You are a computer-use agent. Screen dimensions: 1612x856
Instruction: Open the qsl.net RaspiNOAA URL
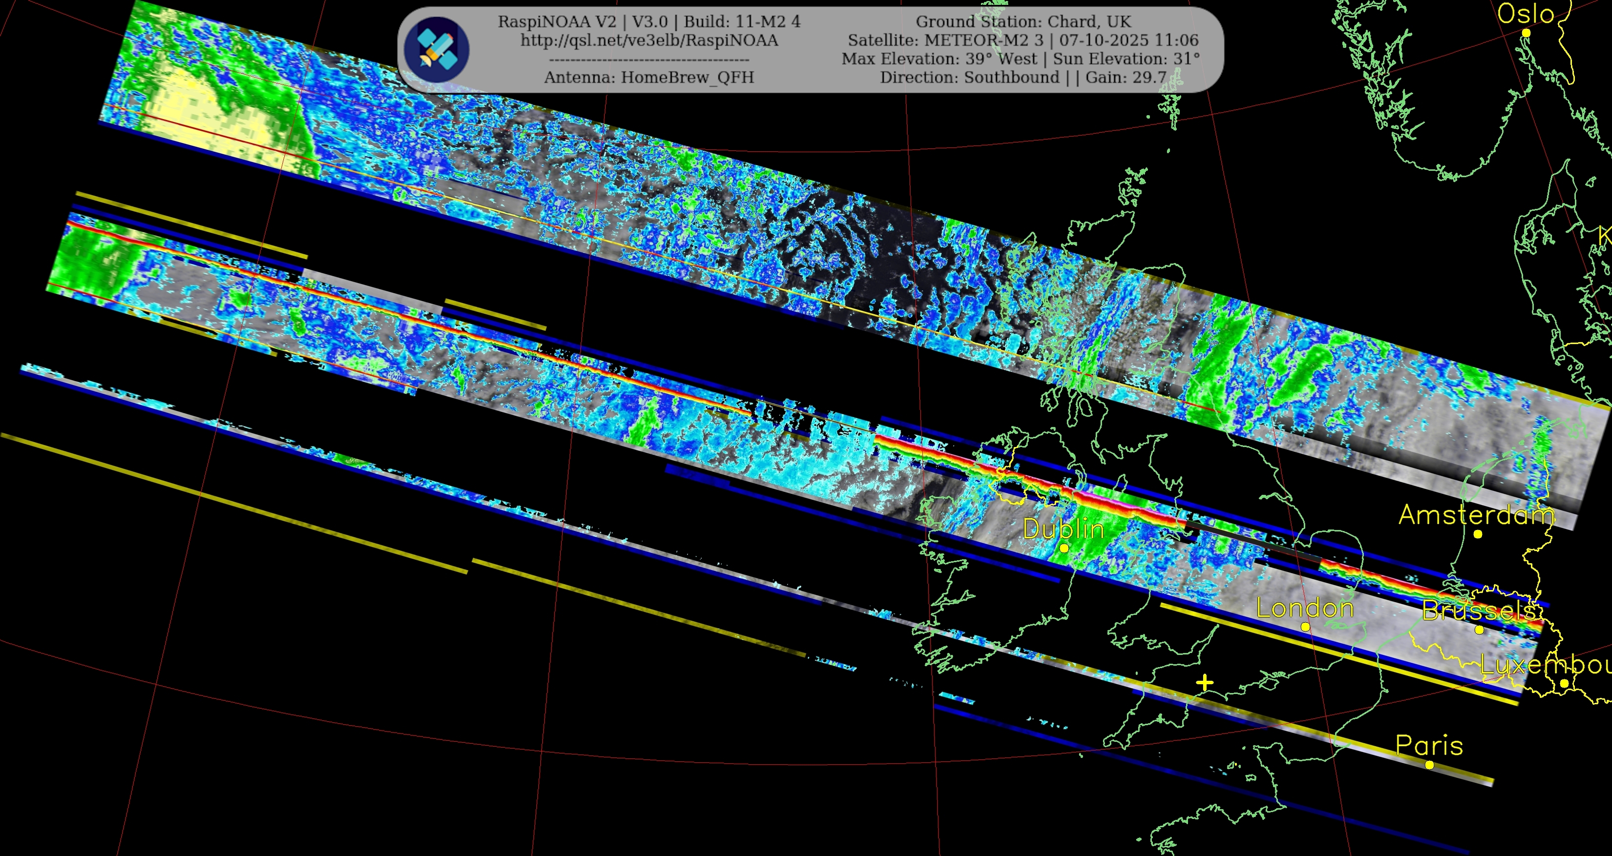click(x=649, y=41)
